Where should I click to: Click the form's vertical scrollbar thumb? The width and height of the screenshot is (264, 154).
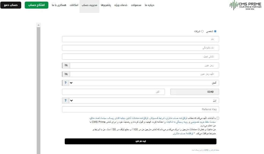(x=39, y=91)
